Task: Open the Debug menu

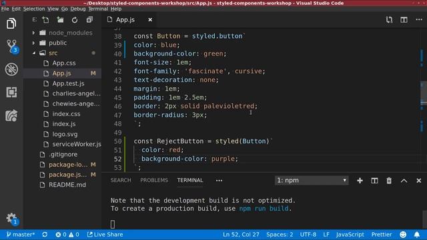Action: pos(78,9)
